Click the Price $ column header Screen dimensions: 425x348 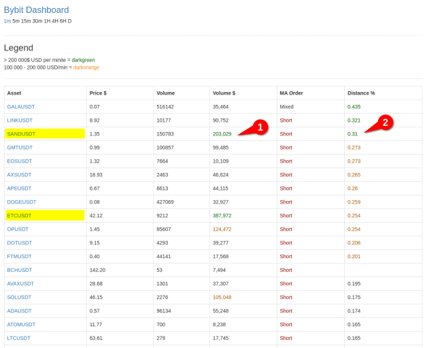pos(98,93)
